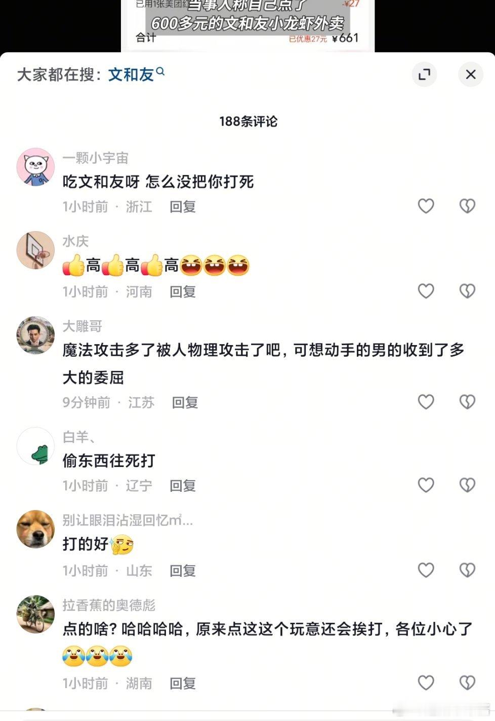
Task: Dislike the comment from 大雕哥
Action: (x=467, y=402)
